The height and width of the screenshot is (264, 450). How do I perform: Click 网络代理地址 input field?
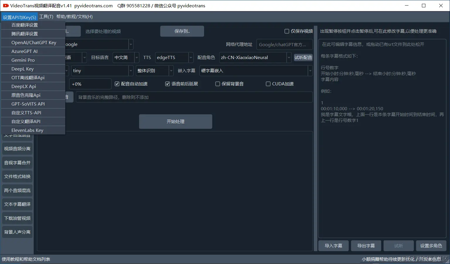pos(285,44)
